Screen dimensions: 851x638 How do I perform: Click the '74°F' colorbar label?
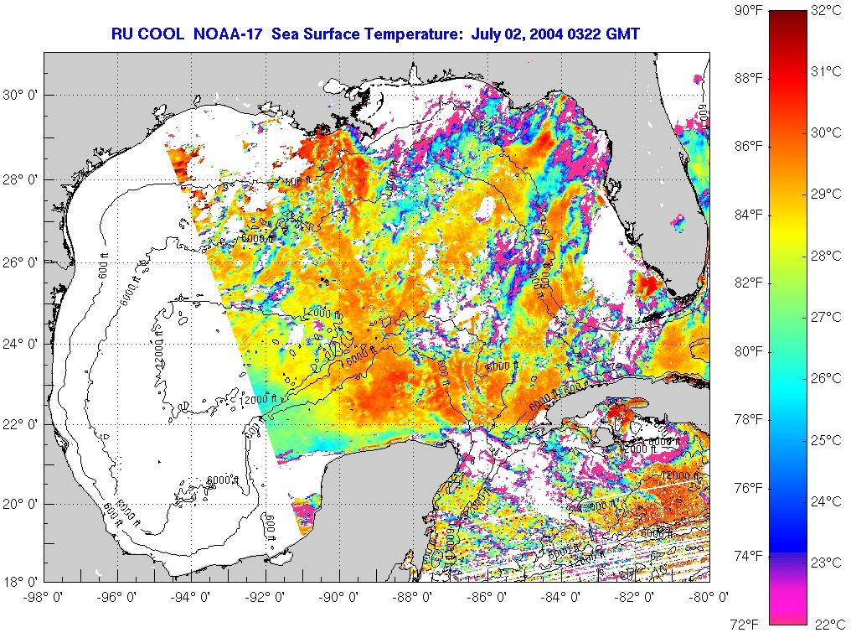tap(749, 557)
